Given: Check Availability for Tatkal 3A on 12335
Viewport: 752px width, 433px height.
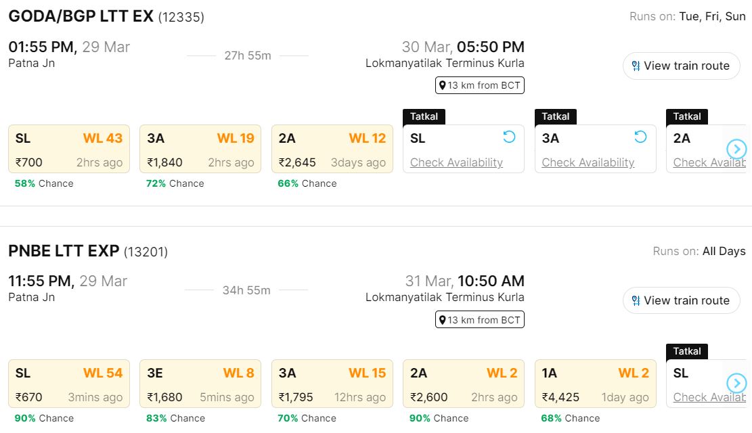Looking at the screenshot, I should point(588,162).
